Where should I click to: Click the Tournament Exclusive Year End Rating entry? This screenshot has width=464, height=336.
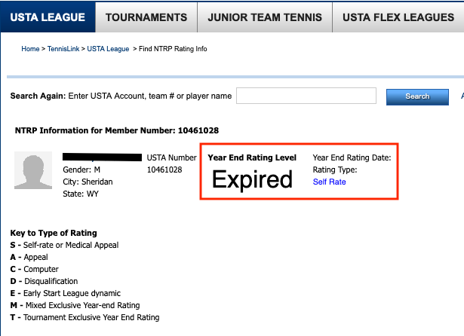tap(85, 317)
